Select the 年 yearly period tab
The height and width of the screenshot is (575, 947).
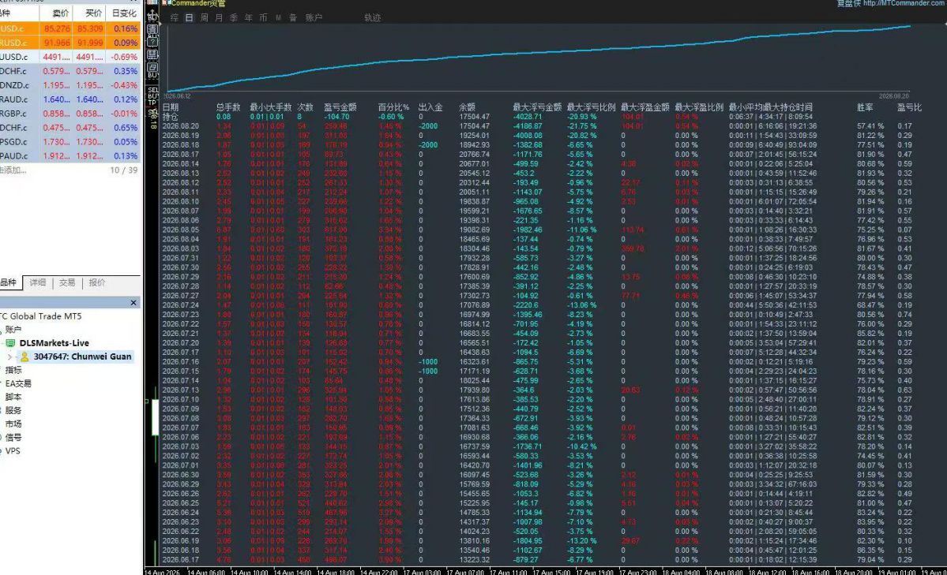[x=248, y=18]
